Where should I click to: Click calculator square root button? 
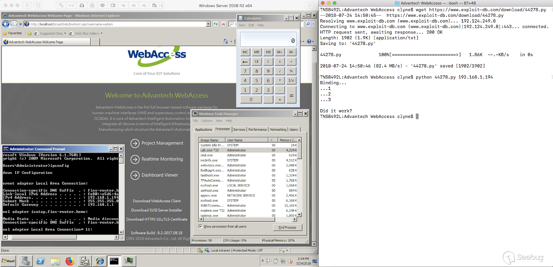pyautogui.click(x=291, y=62)
